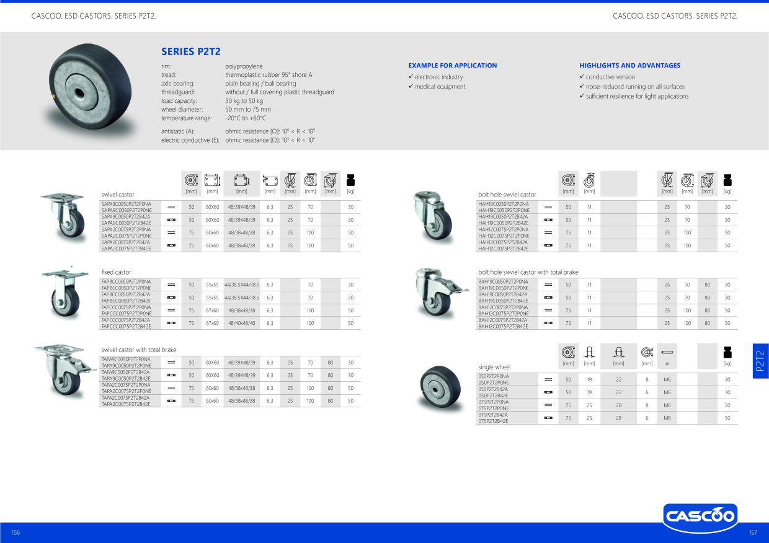
Task: Click the 'single wheel' table title
Action: (x=494, y=367)
